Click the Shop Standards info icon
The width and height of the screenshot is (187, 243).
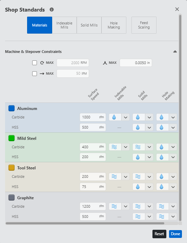[x=51, y=10]
